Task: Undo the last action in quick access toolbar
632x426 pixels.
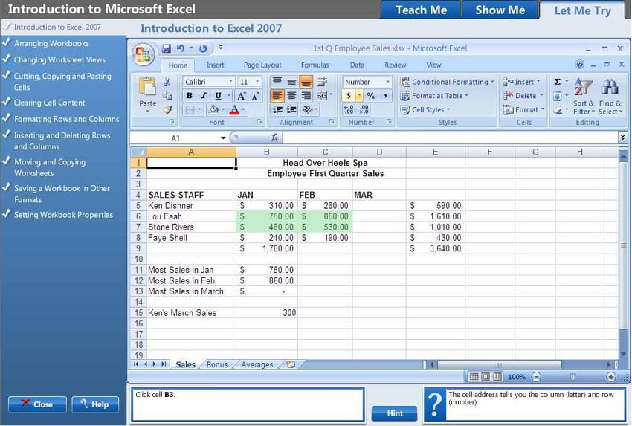Action: point(180,48)
